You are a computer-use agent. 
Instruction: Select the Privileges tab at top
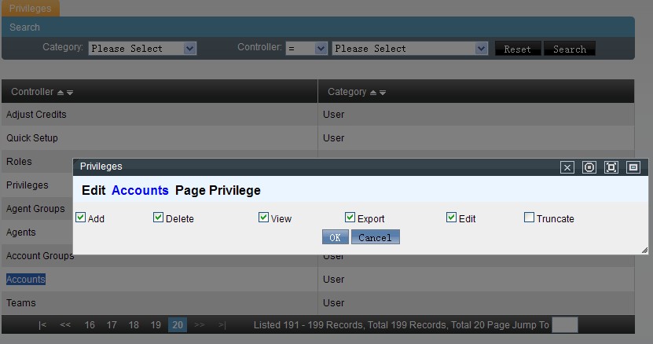click(30, 9)
